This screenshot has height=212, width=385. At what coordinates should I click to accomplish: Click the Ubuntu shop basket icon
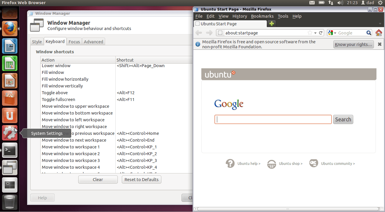click(x=272, y=164)
